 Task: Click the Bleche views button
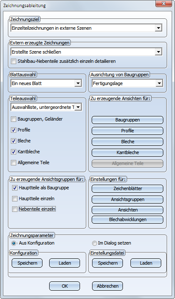click(x=127, y=142)
